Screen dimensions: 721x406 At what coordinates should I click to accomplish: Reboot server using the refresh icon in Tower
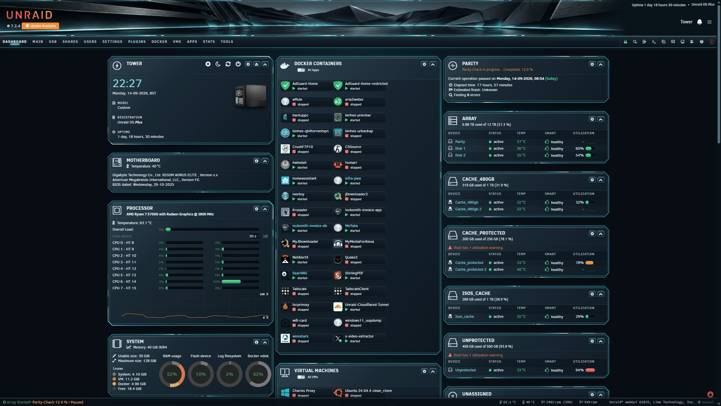228,64
